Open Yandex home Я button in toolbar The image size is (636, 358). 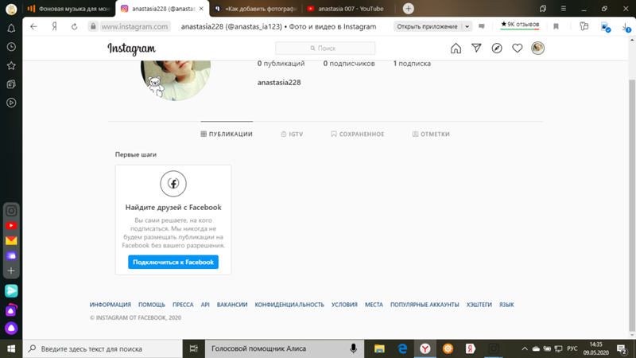54,26
